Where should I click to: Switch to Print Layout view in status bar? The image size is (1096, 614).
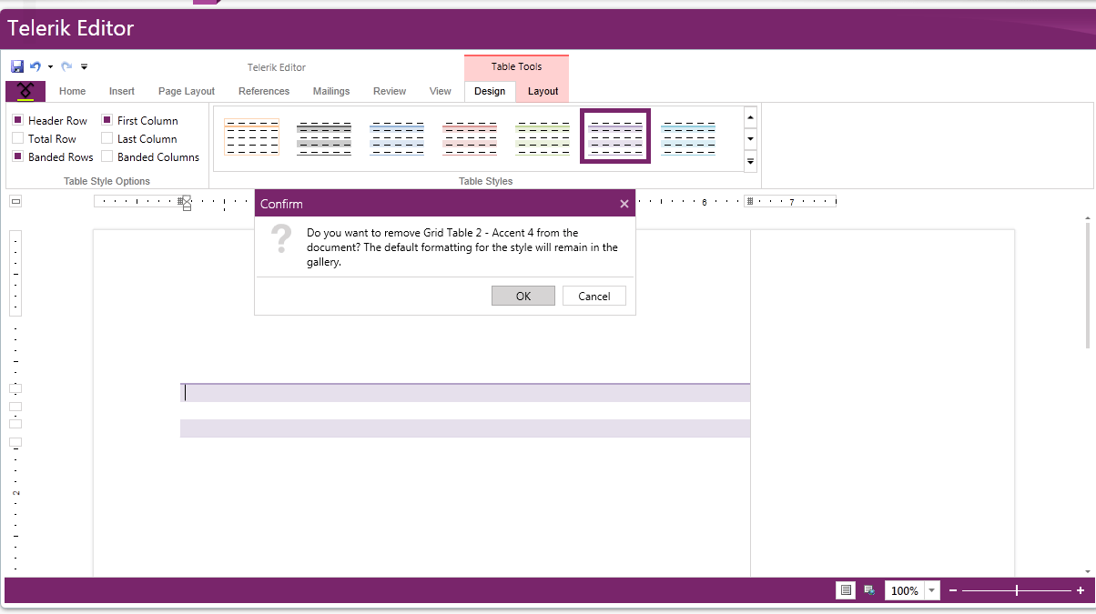845,589
